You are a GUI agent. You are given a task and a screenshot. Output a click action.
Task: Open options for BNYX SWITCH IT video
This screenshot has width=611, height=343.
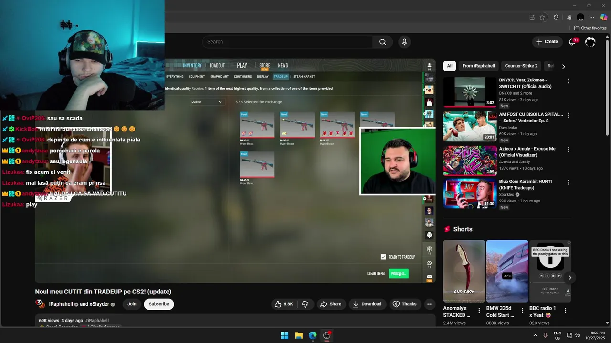tap(569, 81)
